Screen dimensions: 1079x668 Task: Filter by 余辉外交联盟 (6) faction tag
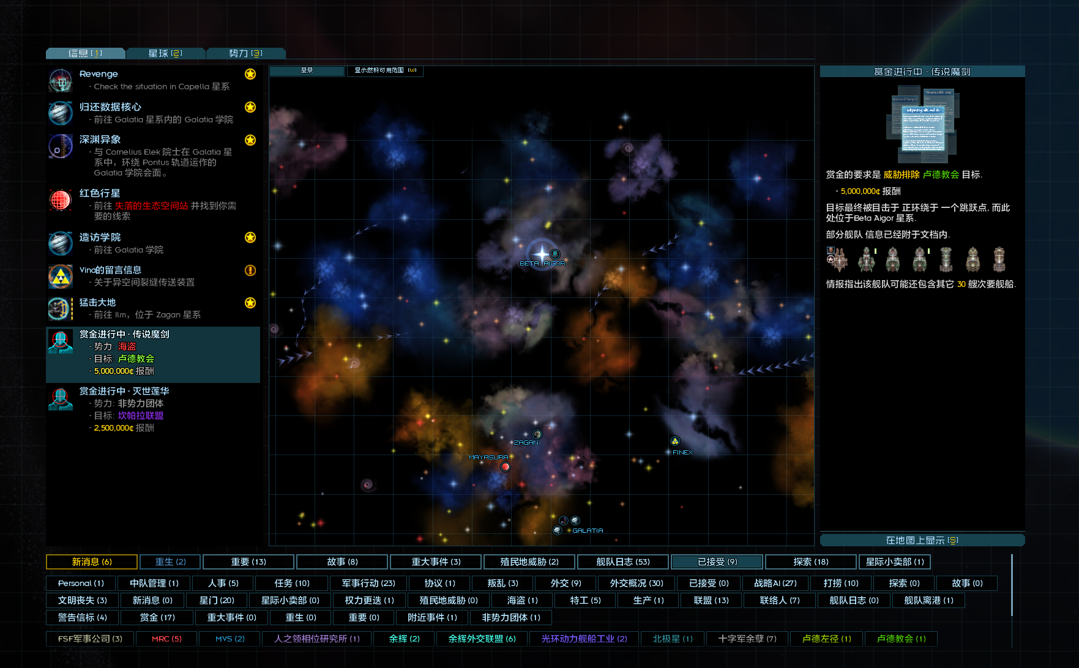click(x=482, y=639)
